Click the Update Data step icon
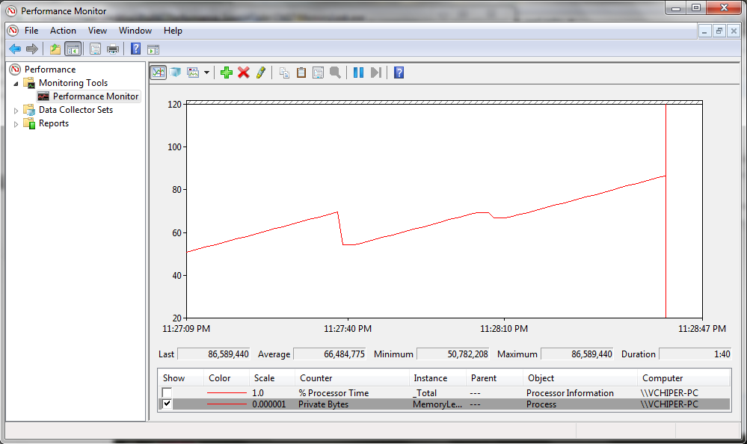The image size is (747, 444). point(375,73)
